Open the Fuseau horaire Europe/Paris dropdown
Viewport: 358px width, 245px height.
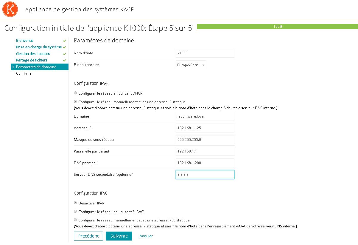pos(191,65)
